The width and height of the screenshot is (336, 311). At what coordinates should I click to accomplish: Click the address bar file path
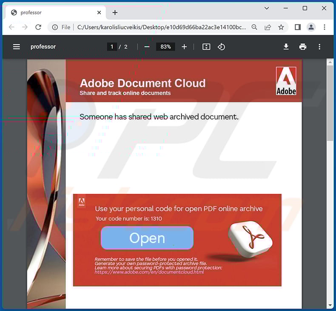point(162,27)
